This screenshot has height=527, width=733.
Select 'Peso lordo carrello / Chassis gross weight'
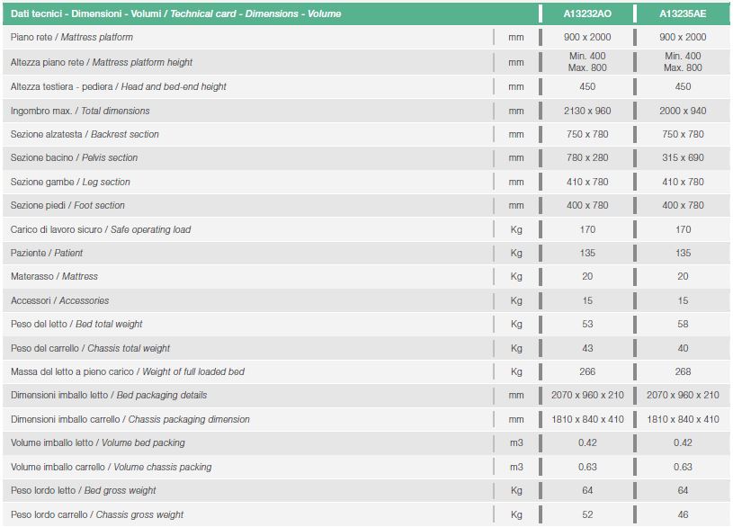(97, 514)
